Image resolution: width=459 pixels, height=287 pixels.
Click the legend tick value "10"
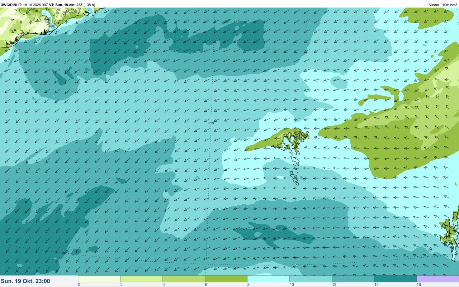click(x=292, y=284)
